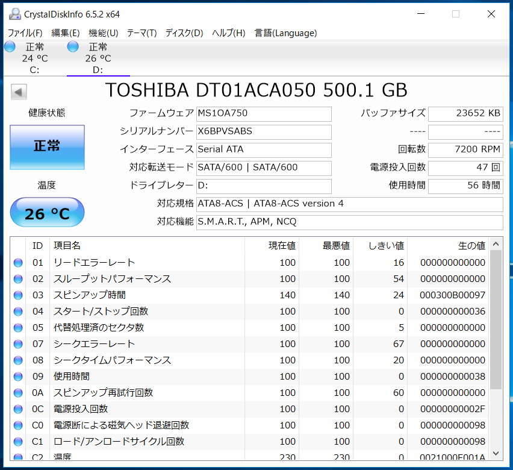513x470 pixels.
Task: Click the drive letter field D:
Action: [264, 186]
